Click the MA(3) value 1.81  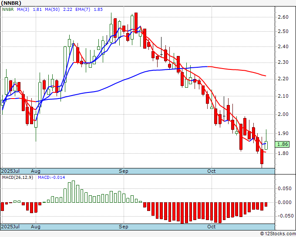[x=37, y=9]
